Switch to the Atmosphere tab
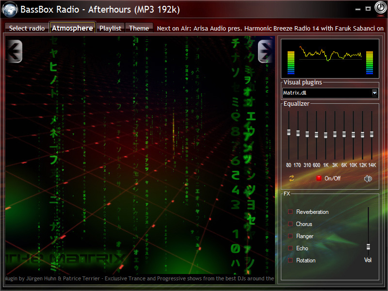 tap(72, 28)
